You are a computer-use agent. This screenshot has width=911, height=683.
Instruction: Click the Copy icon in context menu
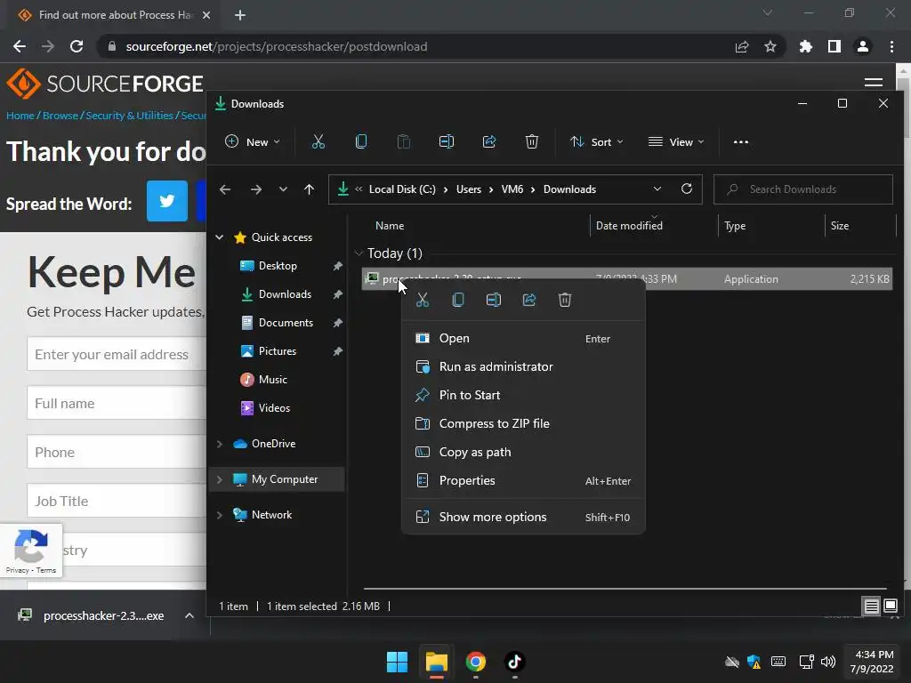(x=458, y=300)
